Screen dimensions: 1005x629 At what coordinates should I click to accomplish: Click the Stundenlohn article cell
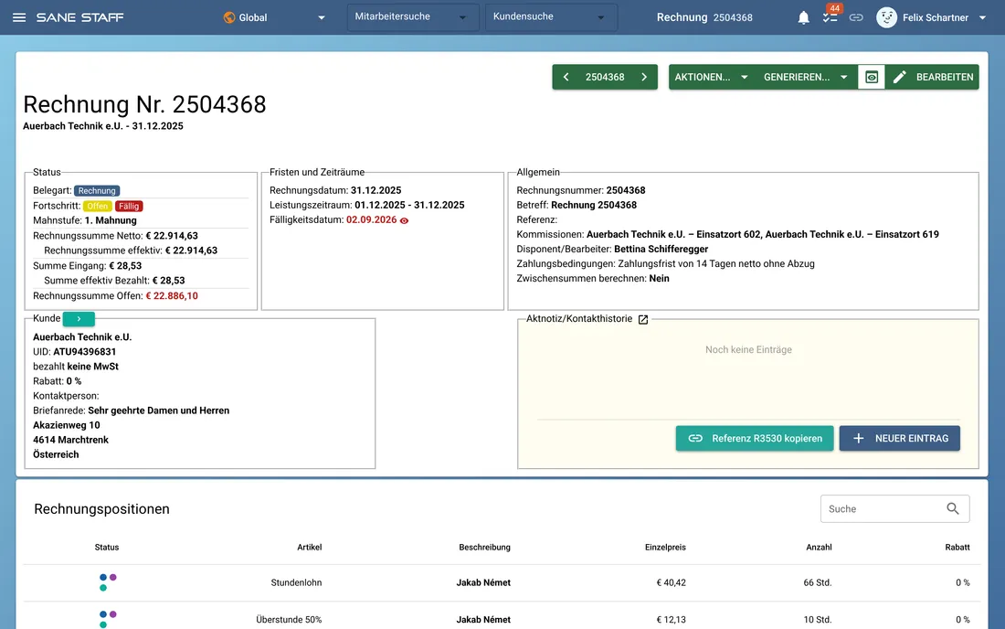click(296, 583)
